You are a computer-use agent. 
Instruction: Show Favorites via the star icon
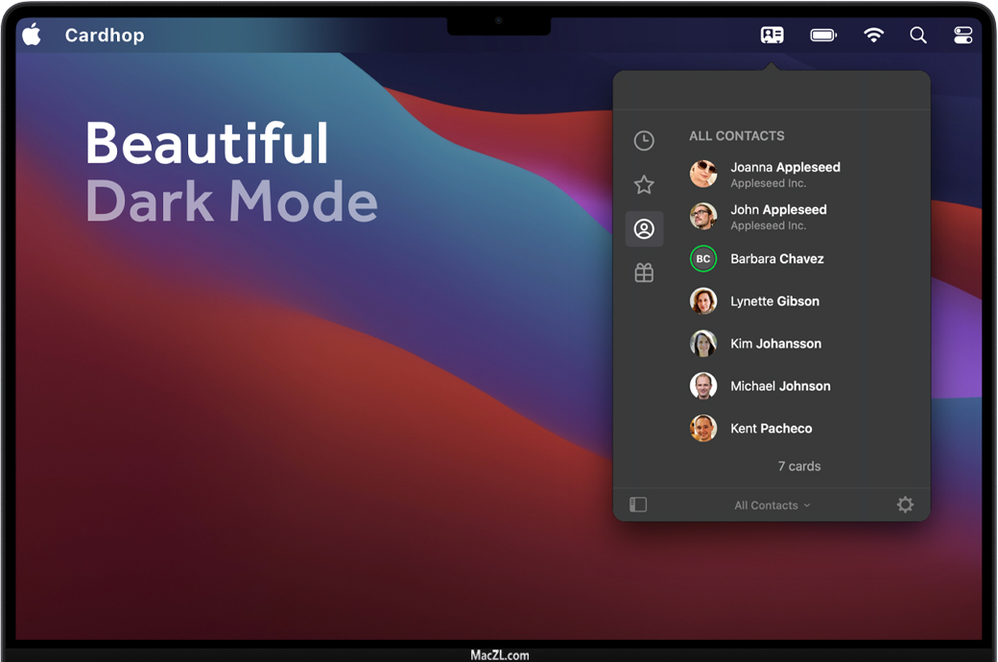(x=644, y=185)
